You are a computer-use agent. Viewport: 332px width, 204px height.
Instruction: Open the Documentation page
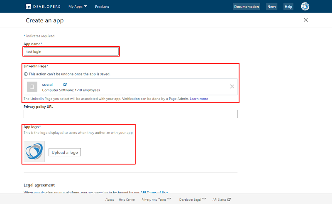pos(246,7)
